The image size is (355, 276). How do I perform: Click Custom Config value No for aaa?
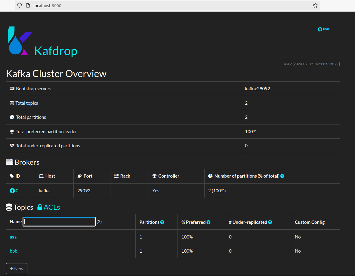pos(298,237)
